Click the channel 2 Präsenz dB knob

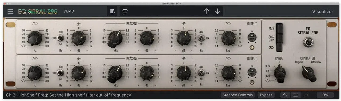[147, 73]
